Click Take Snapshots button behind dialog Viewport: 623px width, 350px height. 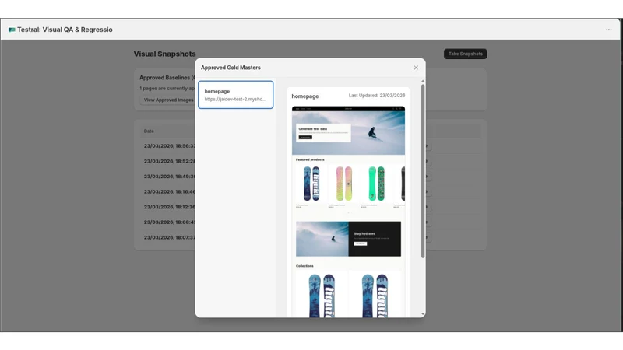pyautogui.click(x=465, y=54)
